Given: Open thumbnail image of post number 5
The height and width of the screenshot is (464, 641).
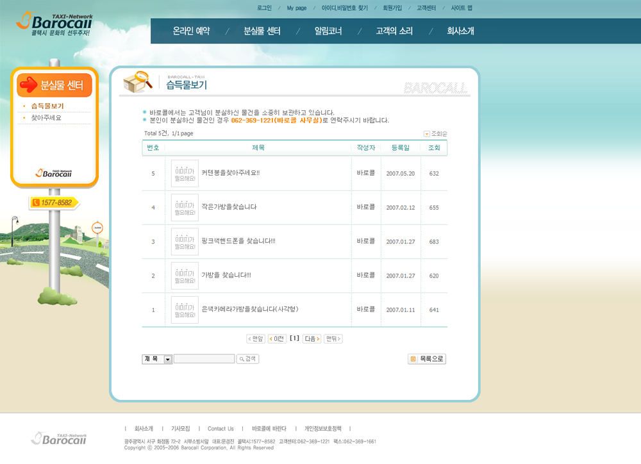Looking at the screenshot, I should coord(185,174).
